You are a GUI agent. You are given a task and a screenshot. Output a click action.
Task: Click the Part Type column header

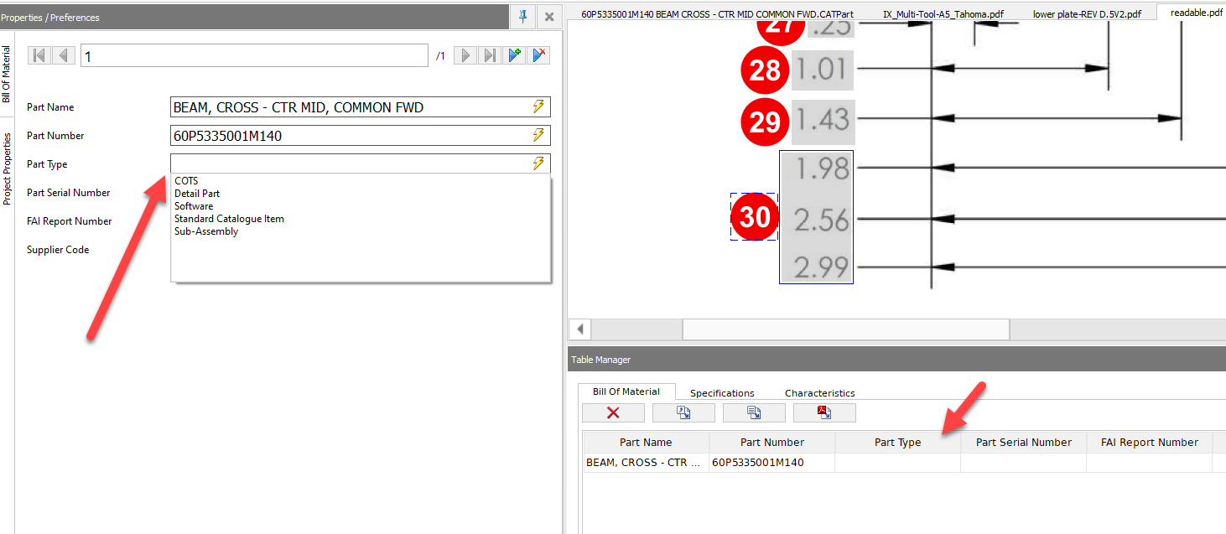pos(898,442)
